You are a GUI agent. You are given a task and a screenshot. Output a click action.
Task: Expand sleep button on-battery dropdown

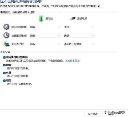pos(45,35)
